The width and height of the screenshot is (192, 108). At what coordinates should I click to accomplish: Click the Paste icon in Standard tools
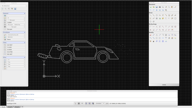(x=172, y=7)
